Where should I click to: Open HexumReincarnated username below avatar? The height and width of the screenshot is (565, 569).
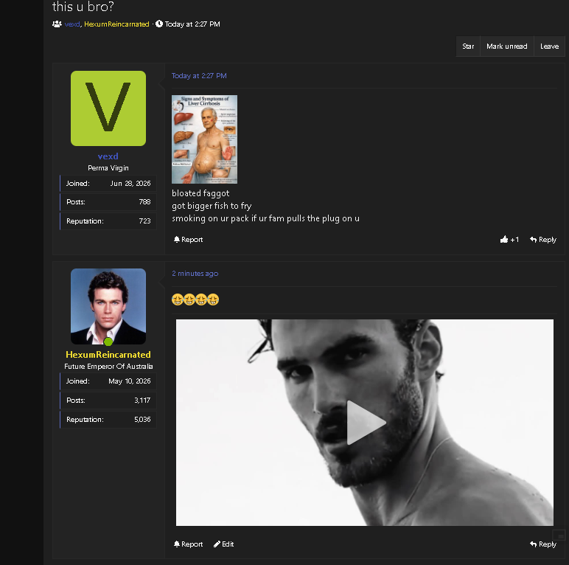108,354
